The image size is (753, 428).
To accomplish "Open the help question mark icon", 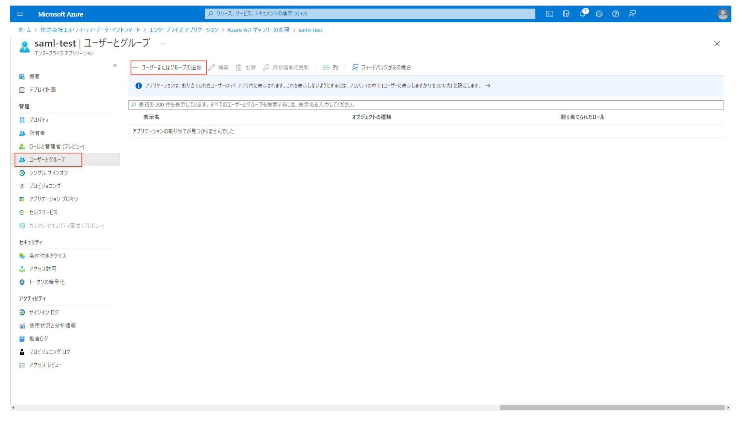I will tap(616, 14).
